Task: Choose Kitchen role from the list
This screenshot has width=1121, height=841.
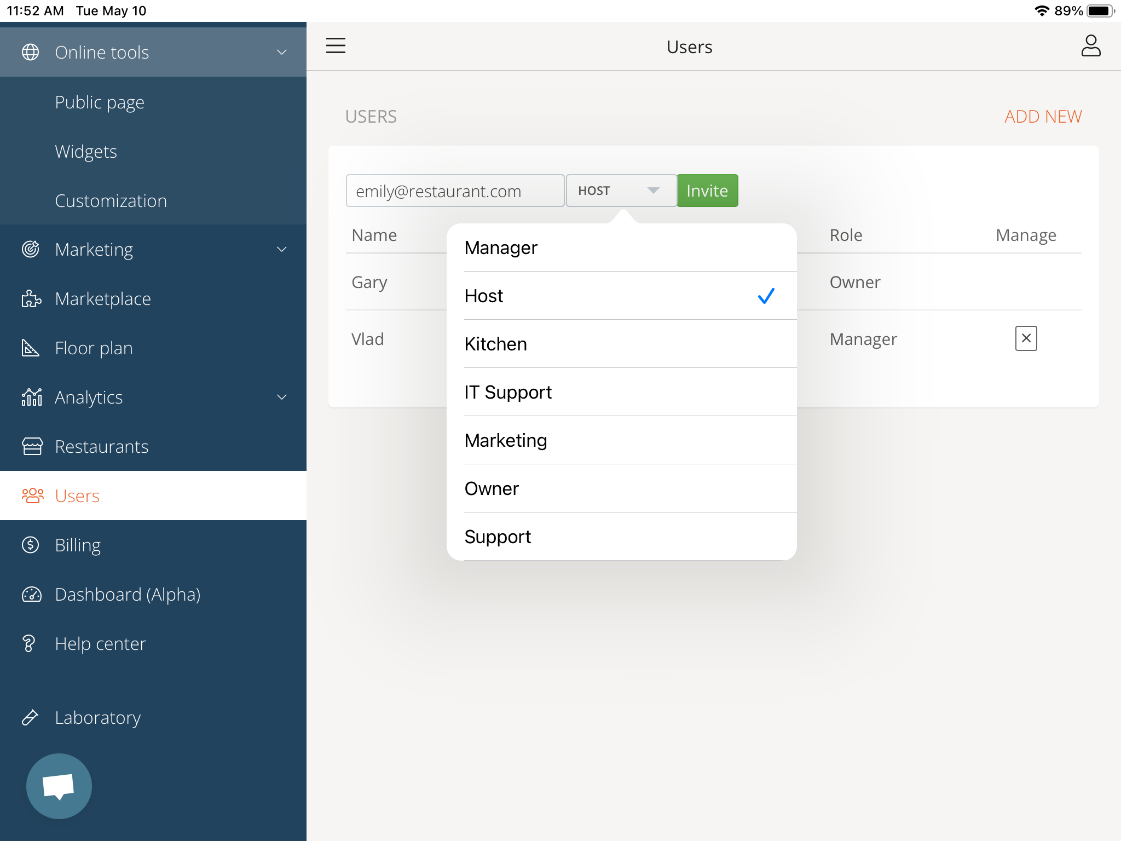Action: pyautogui.click(x=621, y=344)
